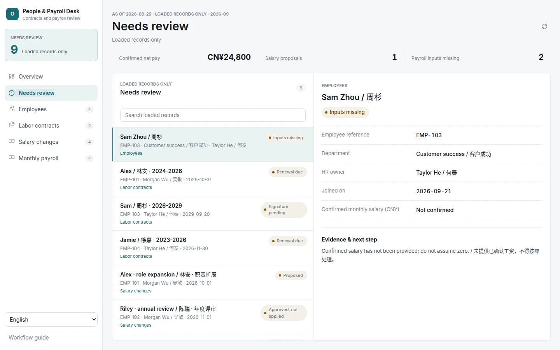Open the Monthly payroll section
The height and width of the screenshot is (350, 560).
51,158
